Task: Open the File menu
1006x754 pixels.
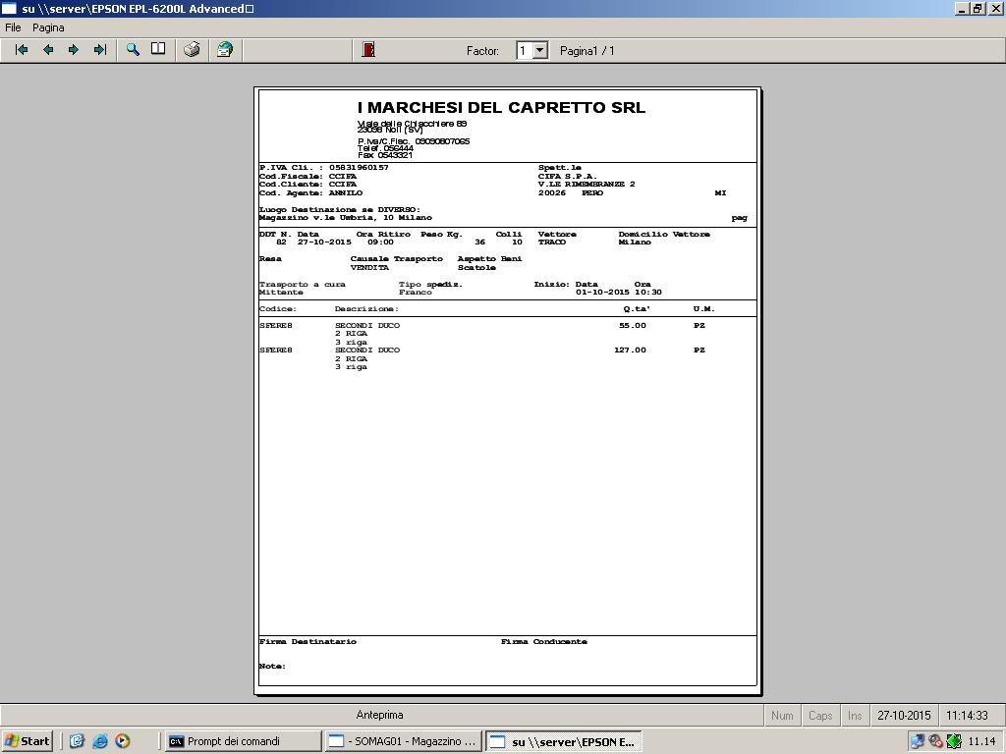Action: tap(13, 27)
